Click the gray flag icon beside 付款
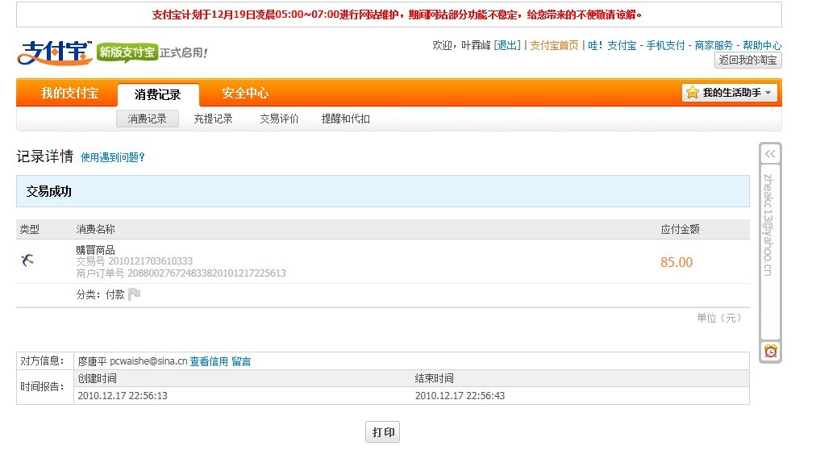Screen dimensions: 816x450 [135, 294]
